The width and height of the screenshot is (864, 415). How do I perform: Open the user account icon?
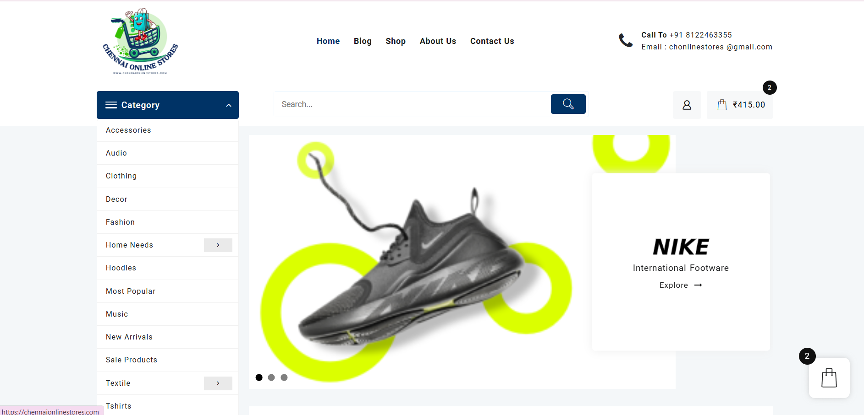click(x=687, y=105)
